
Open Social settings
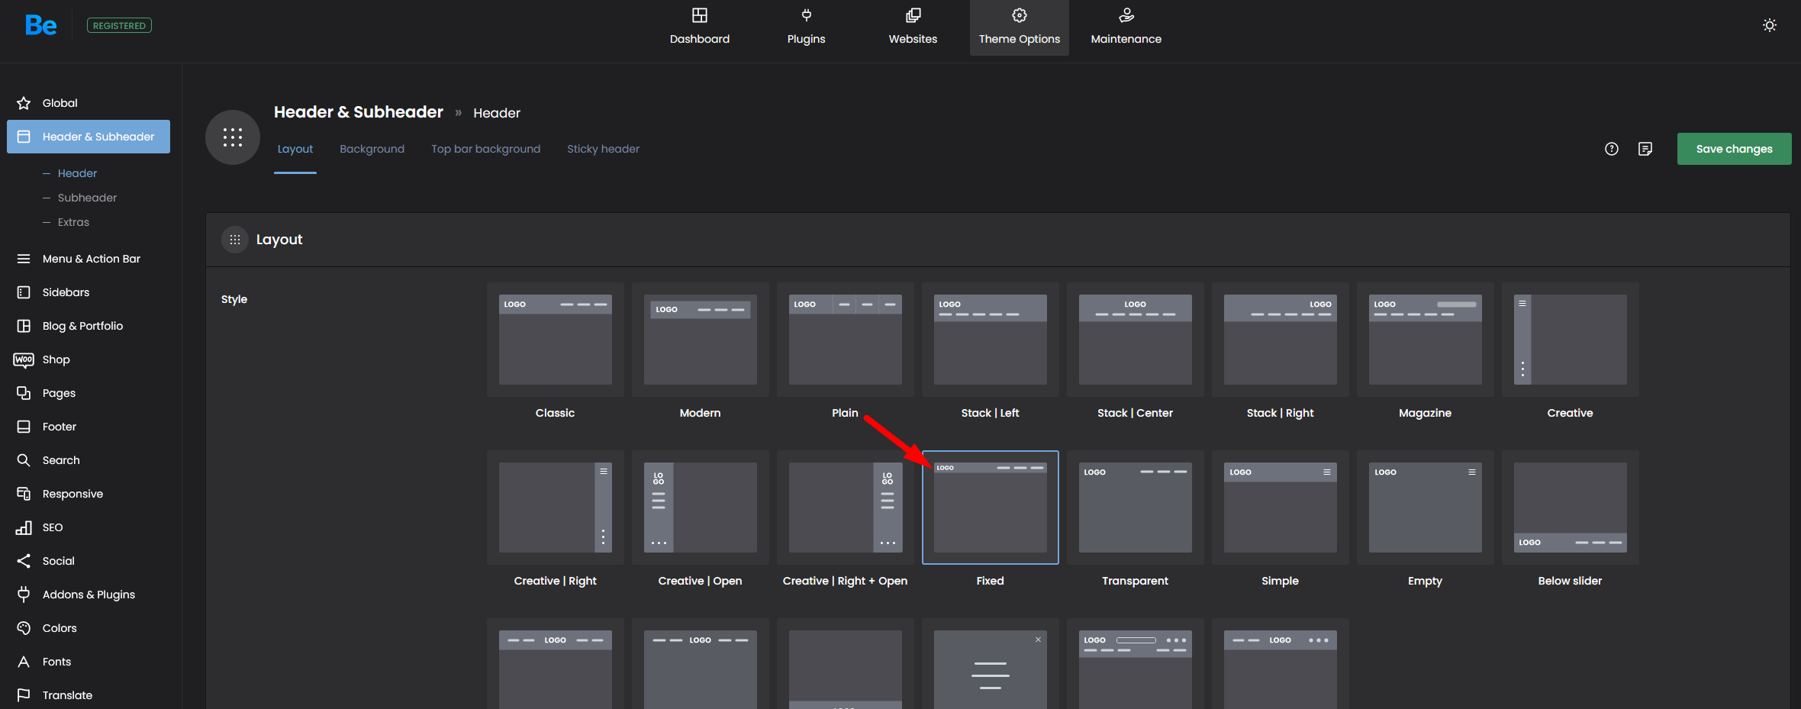coord(89,561)
